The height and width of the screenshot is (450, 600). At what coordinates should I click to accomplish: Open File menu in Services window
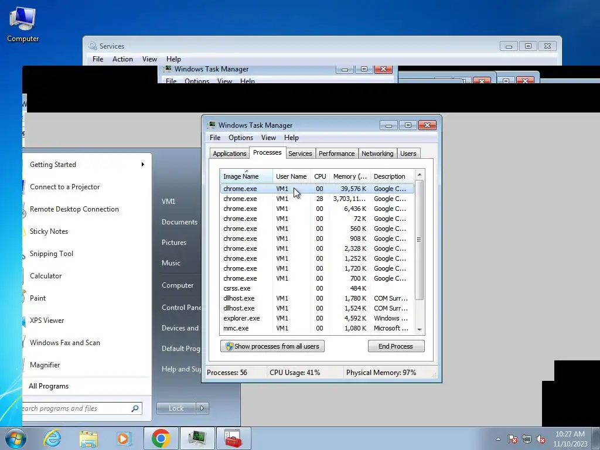[98, 59]
